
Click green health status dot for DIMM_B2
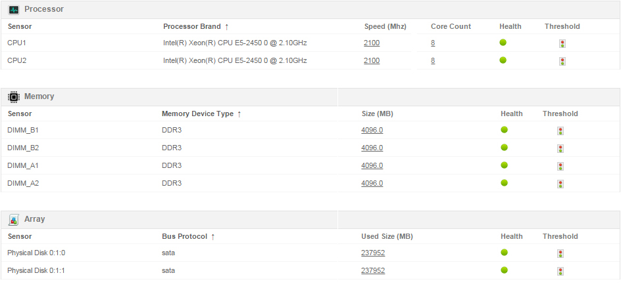pos(505,148)
